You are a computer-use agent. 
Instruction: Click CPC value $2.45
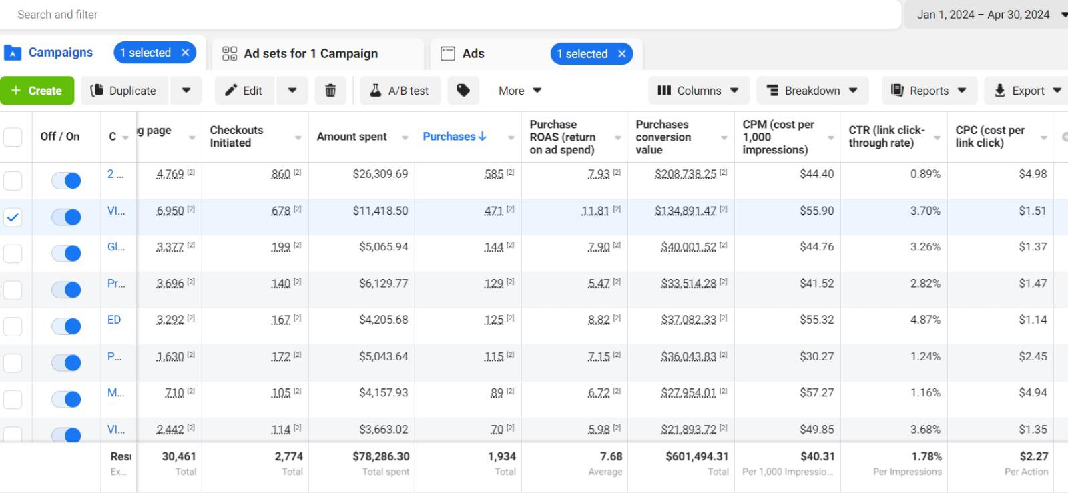(1033, 356)
